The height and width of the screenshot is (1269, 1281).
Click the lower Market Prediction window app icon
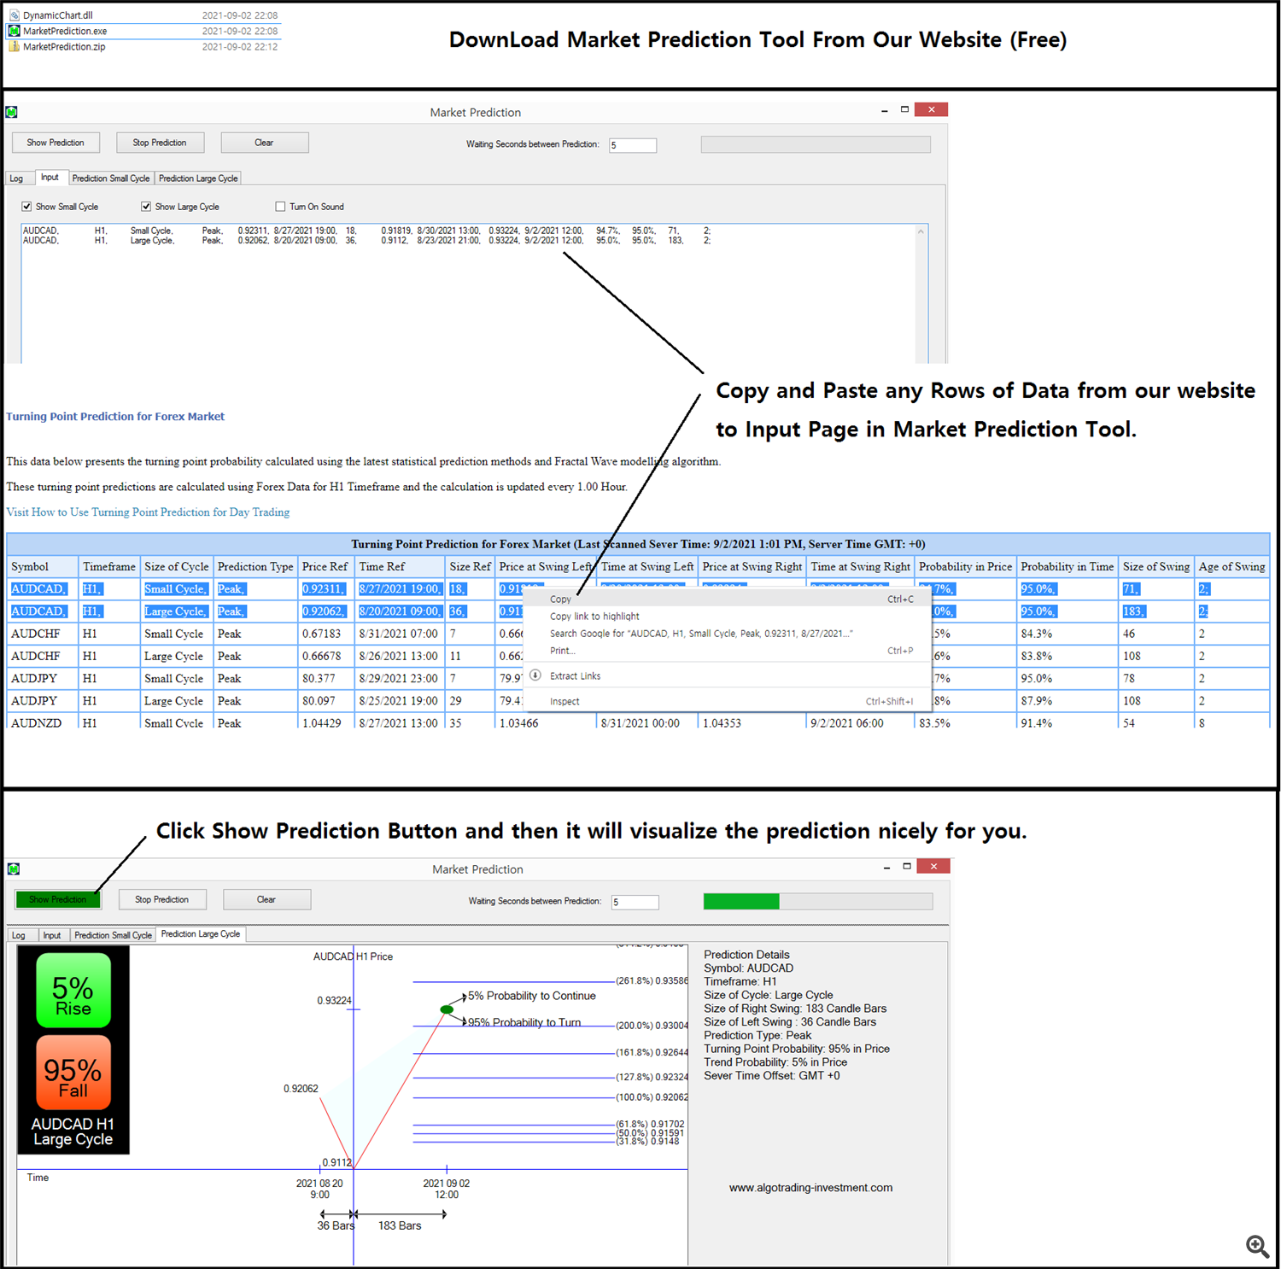click(x=14, y=869)
